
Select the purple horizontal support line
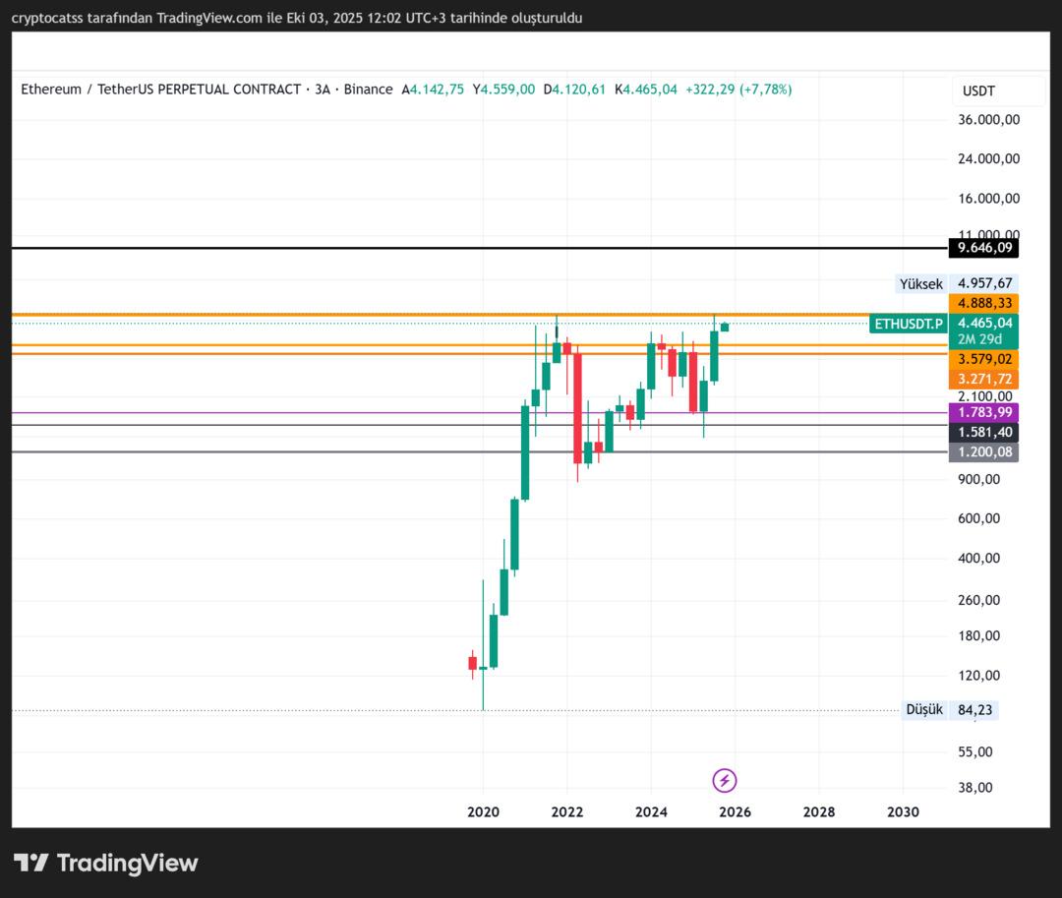click(295, 413)
